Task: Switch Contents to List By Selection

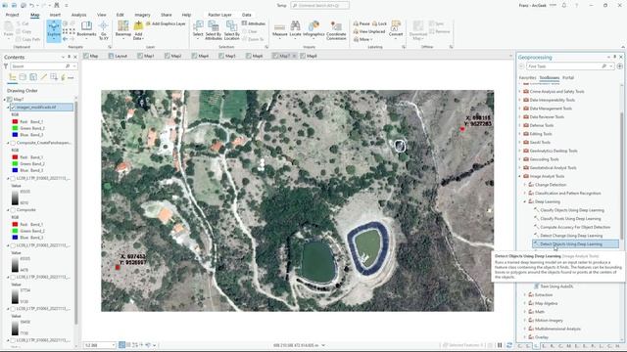Action: (x=33, y=77)
